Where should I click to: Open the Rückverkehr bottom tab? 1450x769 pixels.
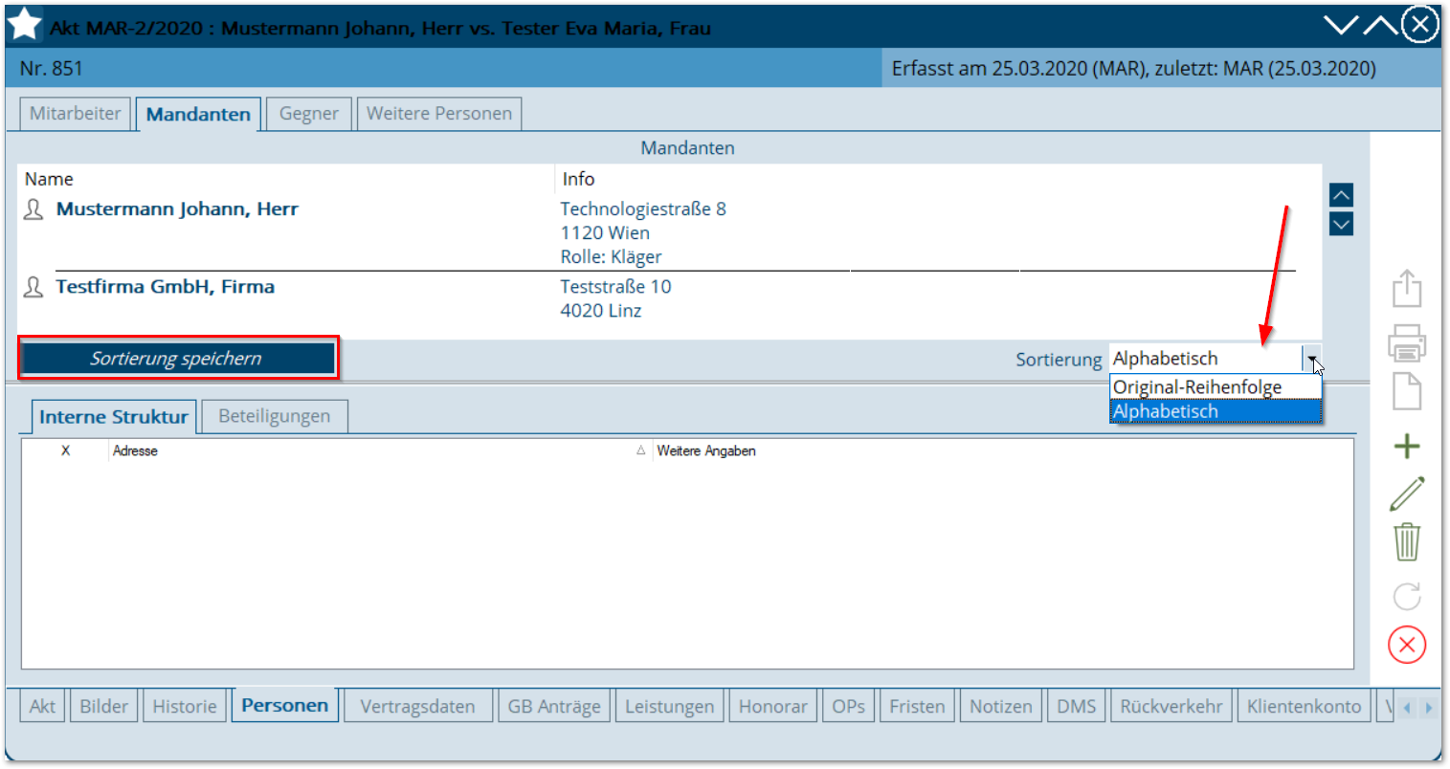tap(1171, 706)
